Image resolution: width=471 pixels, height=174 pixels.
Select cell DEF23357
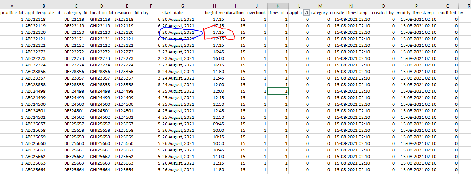(x=76, y=78)
